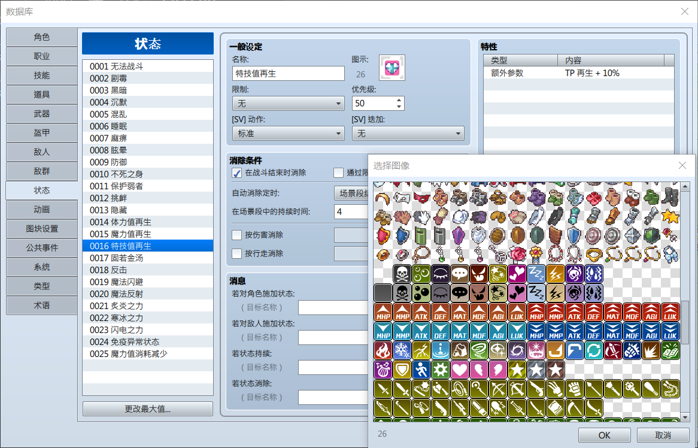Select state 0017 固若金汤

coord(148,258)
